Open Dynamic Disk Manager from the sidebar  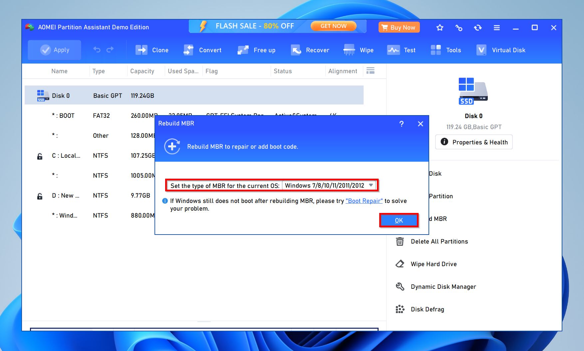point(443,286)
